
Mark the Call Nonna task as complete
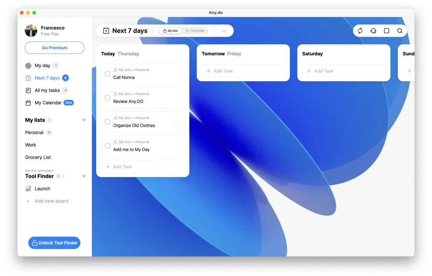(x=108, y=73)
